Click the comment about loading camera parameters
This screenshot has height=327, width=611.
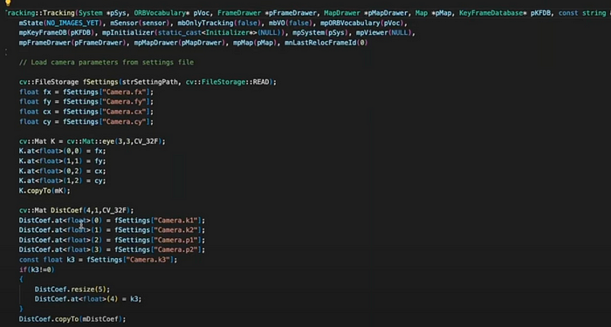tap(106, 62)
